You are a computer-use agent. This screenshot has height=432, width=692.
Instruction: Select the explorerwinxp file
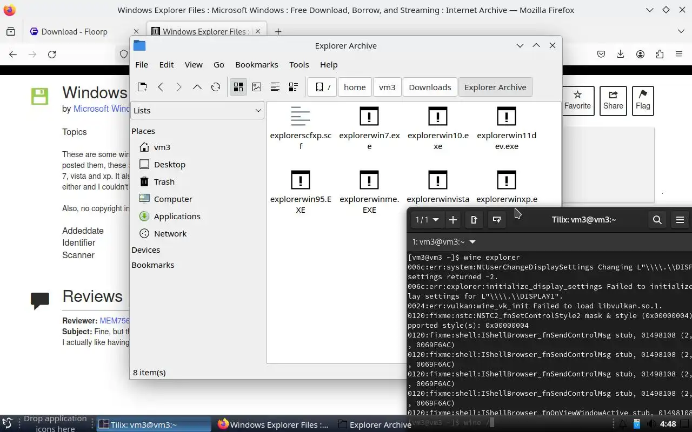coord(507,188)
